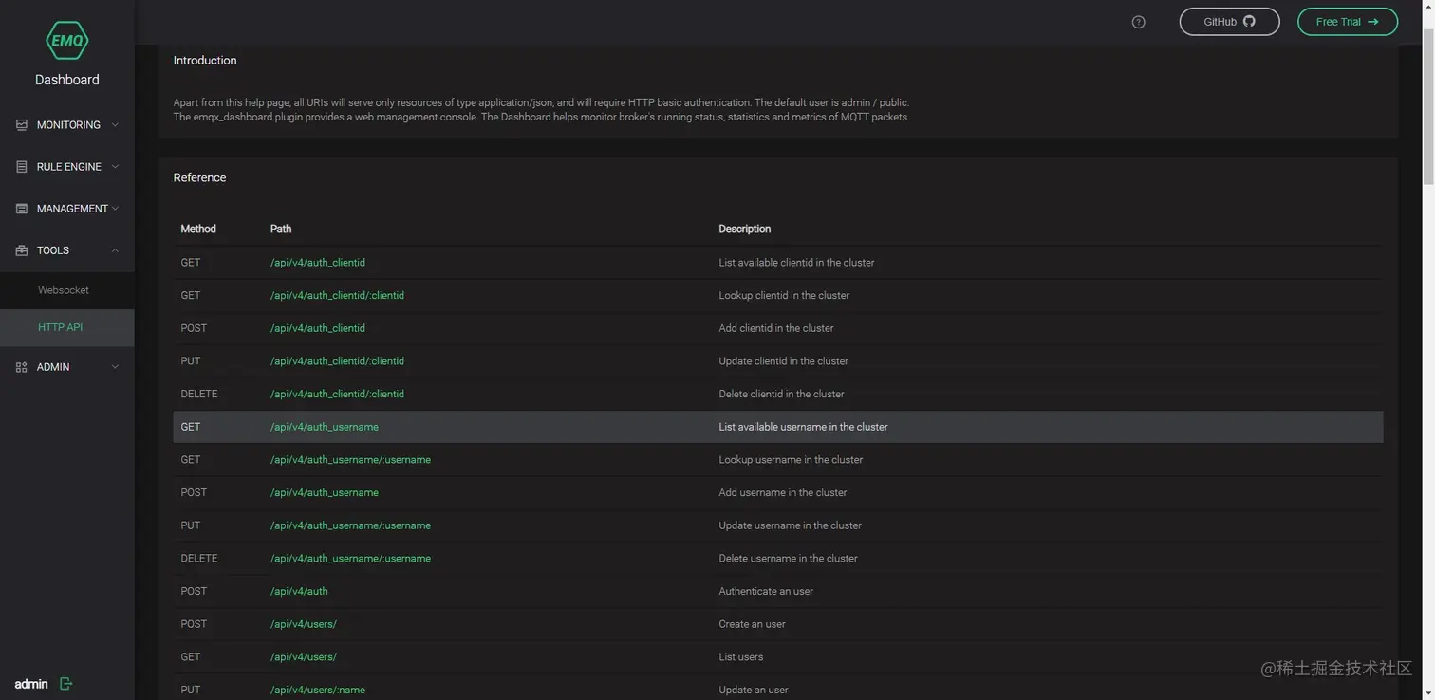1435x700 pixels.
Task: Click the Reference heading
Action: click(199, 178)
